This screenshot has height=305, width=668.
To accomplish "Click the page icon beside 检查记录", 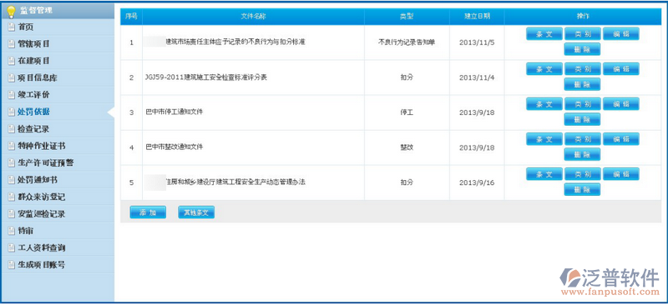I will [x=12, y=129].
